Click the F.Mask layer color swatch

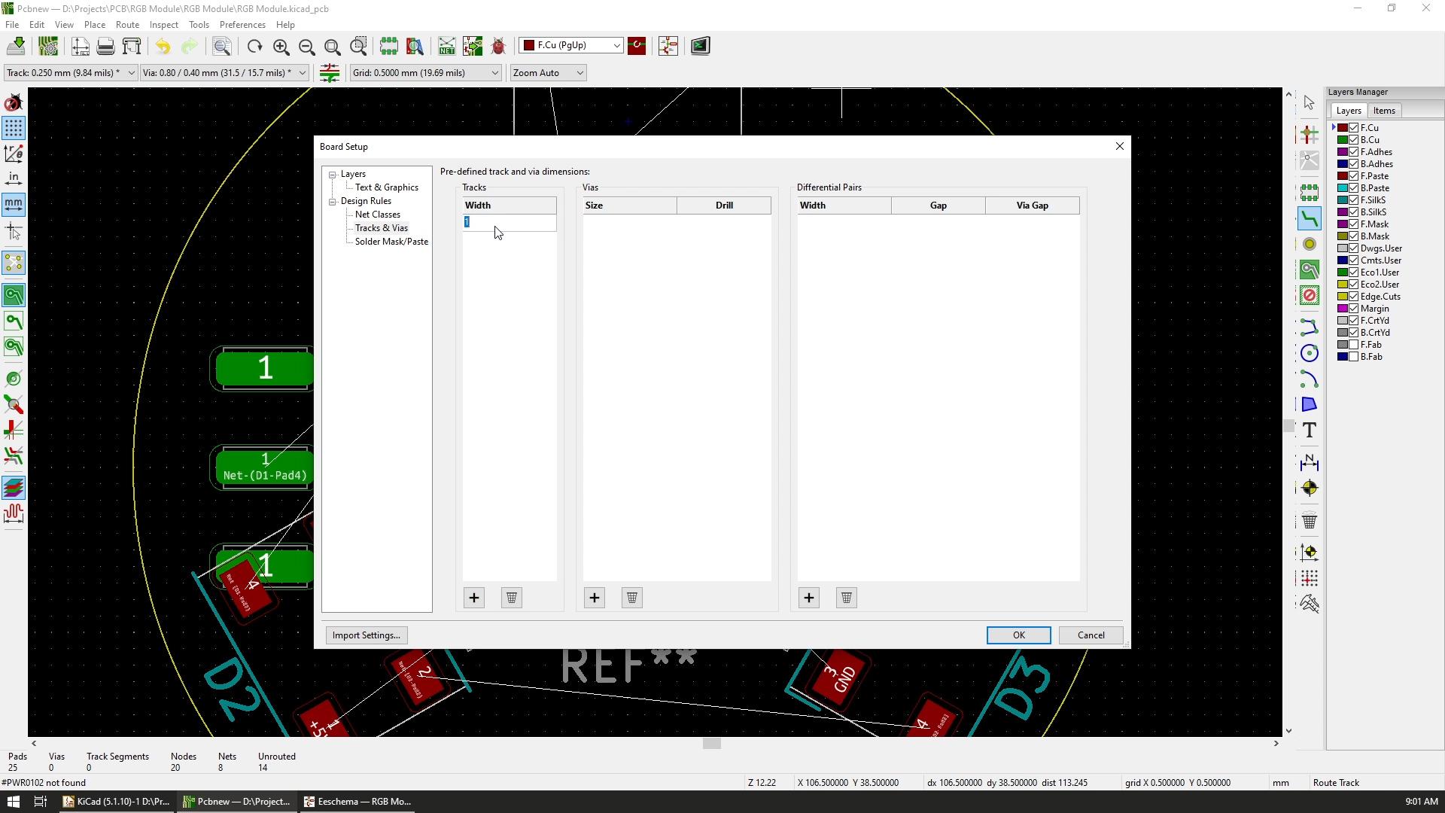coord(1342,224)
